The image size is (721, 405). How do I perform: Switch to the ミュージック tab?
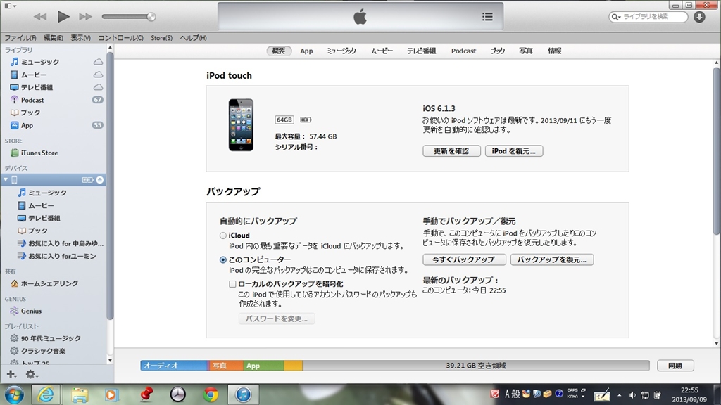click(341, 51)
